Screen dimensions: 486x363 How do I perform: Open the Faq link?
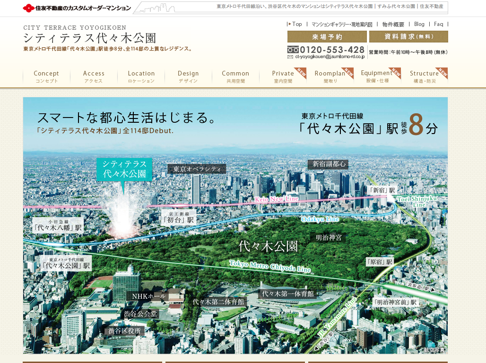click(438, 24)
